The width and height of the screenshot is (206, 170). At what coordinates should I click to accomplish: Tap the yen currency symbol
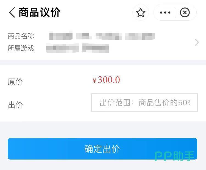tap(94, 80)
